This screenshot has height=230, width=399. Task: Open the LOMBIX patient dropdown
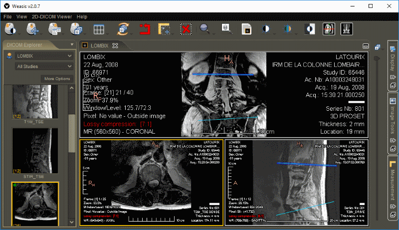click(x=44, y=56)
